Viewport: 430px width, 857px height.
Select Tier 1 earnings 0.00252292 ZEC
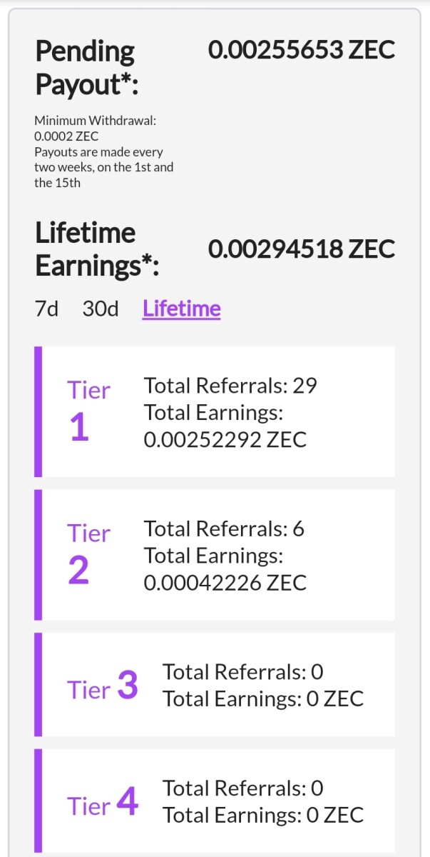(225, 439)
